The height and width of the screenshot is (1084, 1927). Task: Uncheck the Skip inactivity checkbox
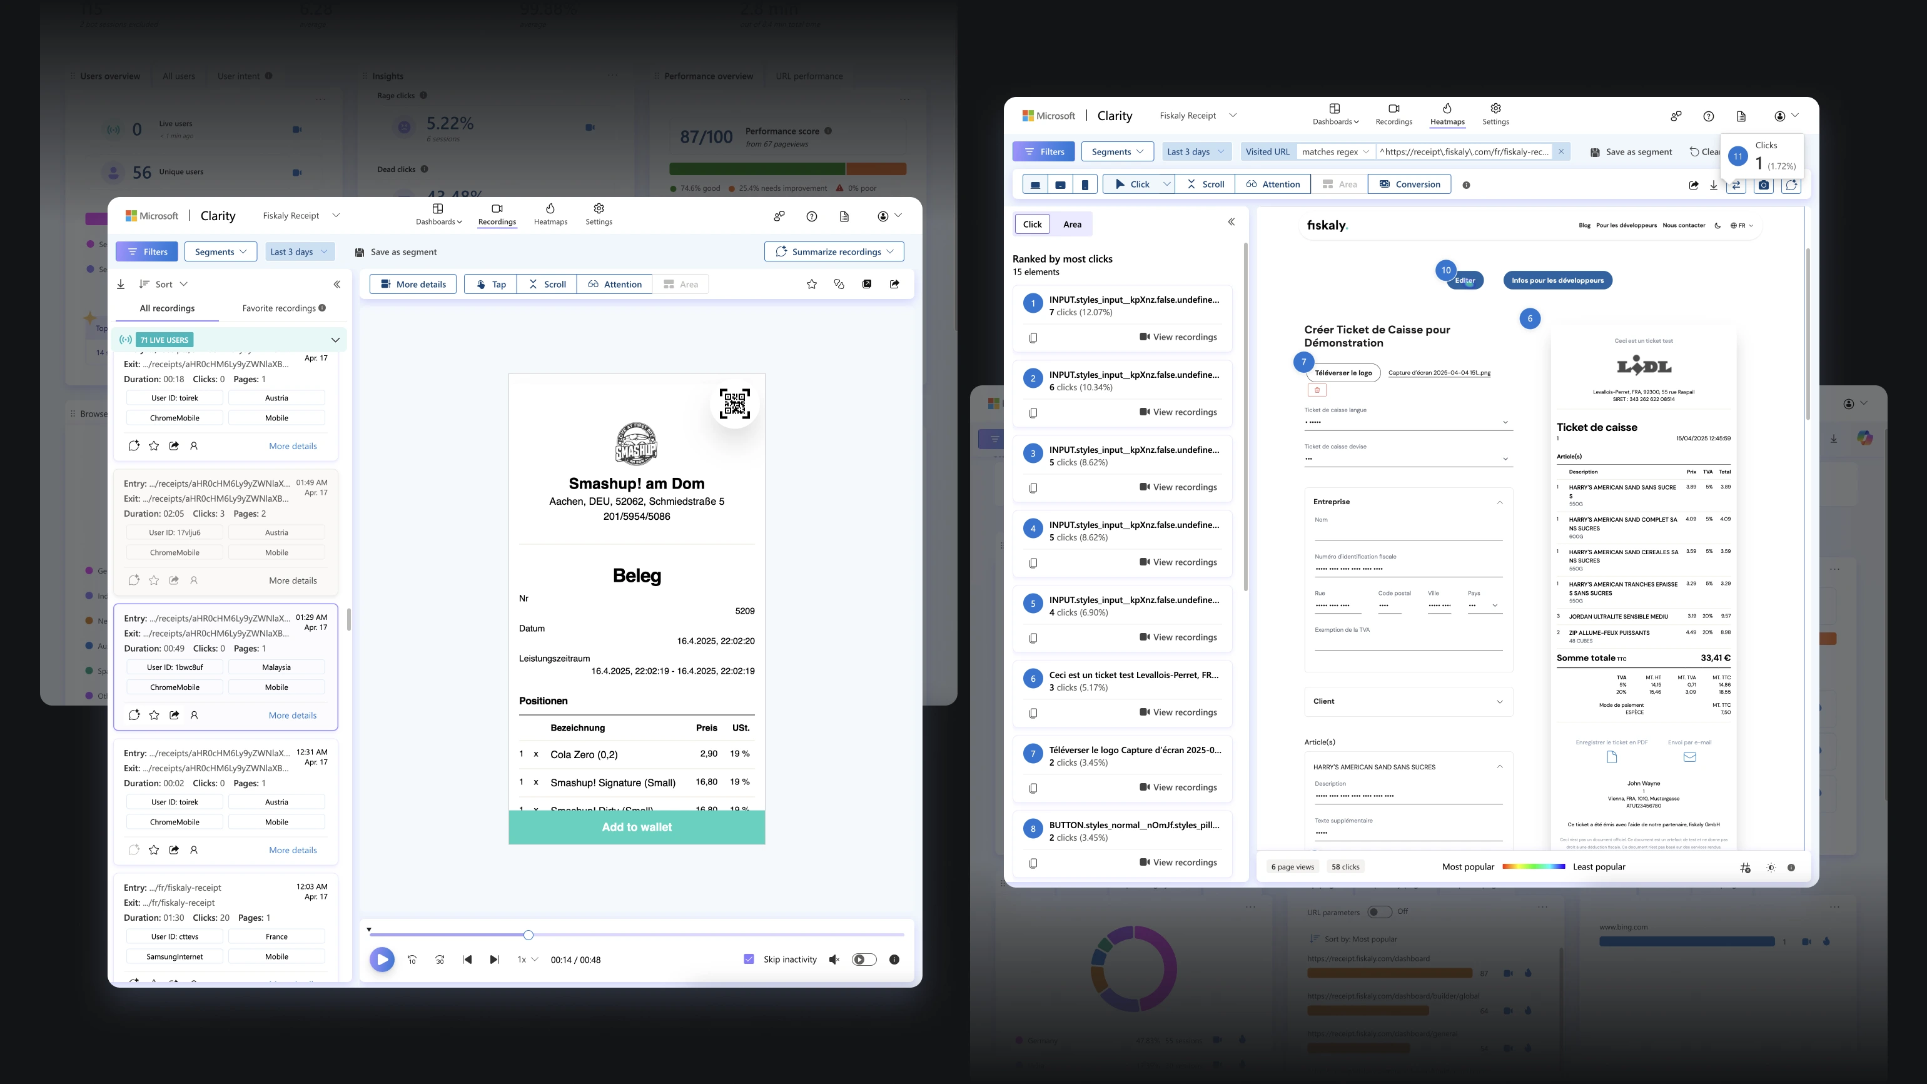pos(749,959)
